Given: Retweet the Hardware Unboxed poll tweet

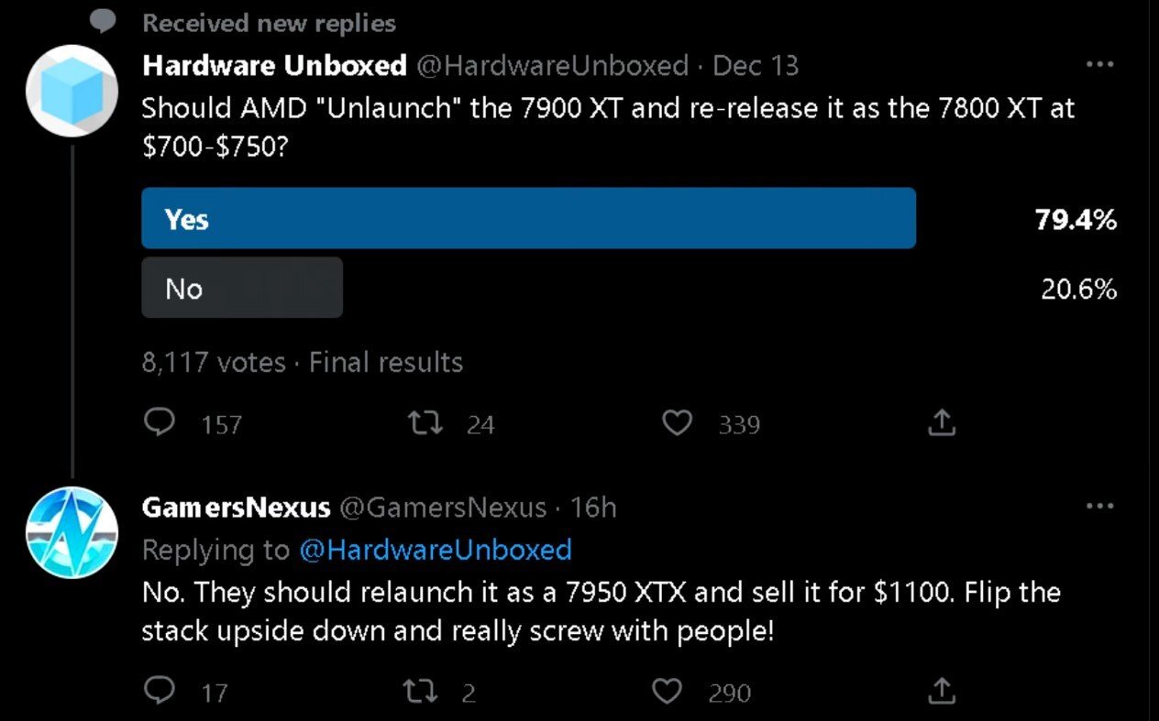Looking at the screenshot, I should tap(425, 423).
